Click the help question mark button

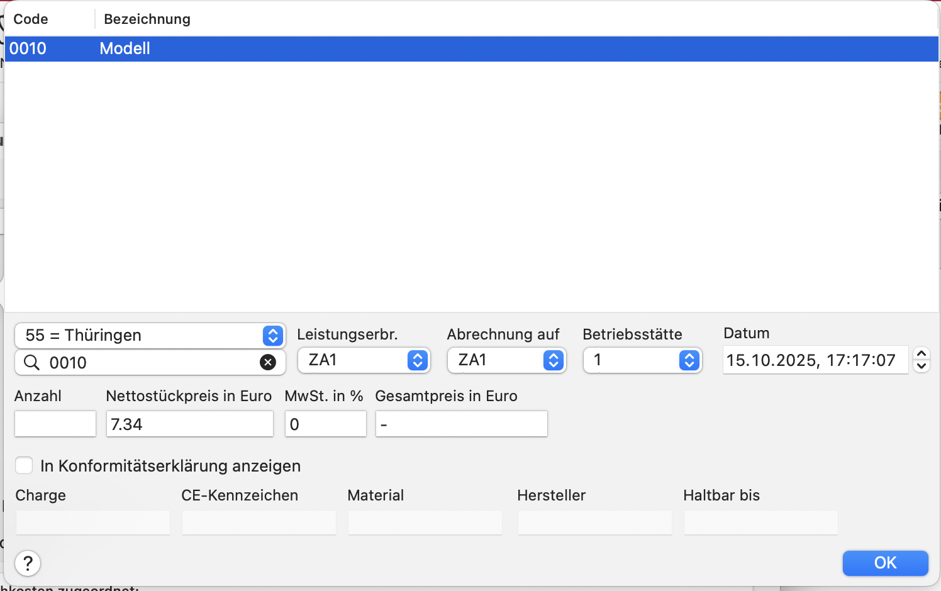coord(28,563)
